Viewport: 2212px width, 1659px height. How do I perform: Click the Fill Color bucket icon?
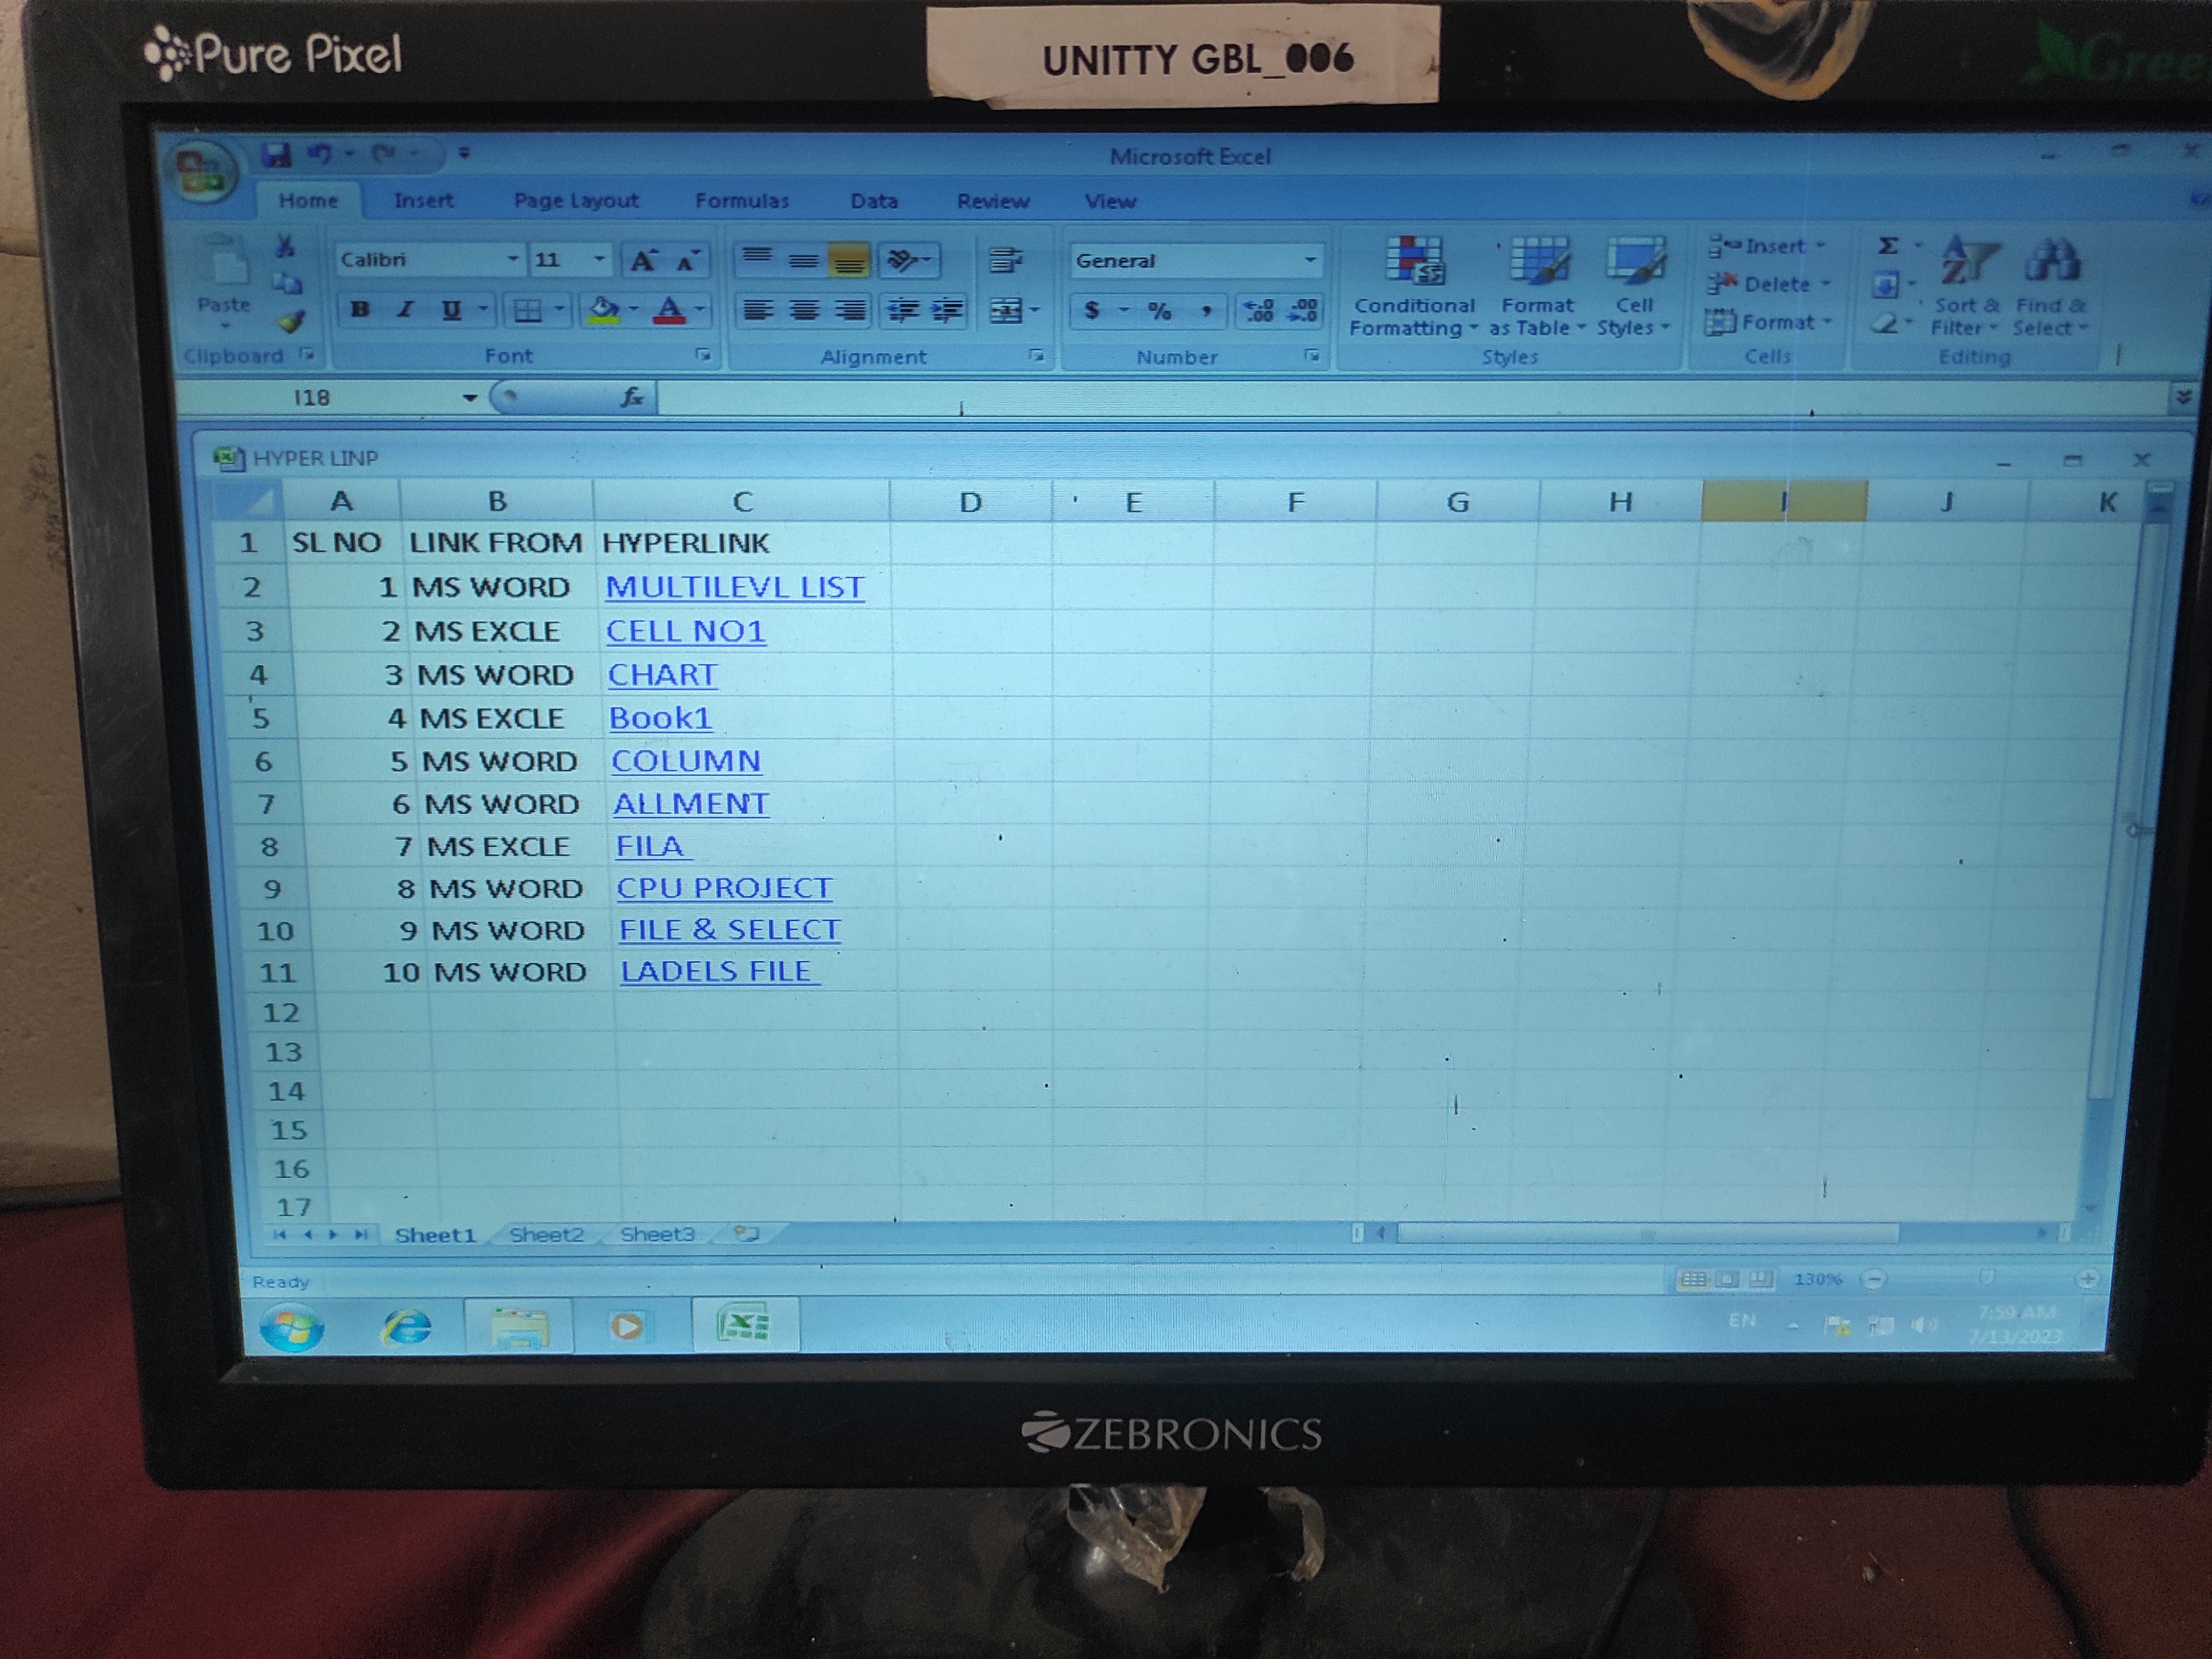click(603, 310)
